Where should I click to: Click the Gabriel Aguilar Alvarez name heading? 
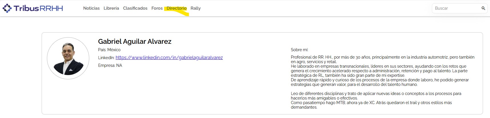point(134,42)
